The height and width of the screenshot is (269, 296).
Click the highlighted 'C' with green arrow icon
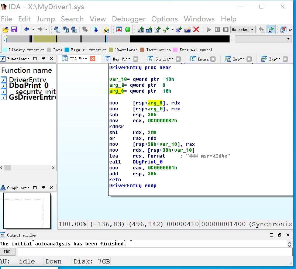(271, 30)
